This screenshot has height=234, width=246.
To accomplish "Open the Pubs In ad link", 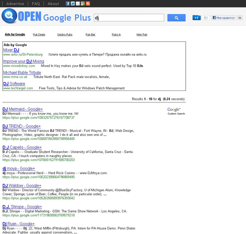I will click(x=116, y=35).
